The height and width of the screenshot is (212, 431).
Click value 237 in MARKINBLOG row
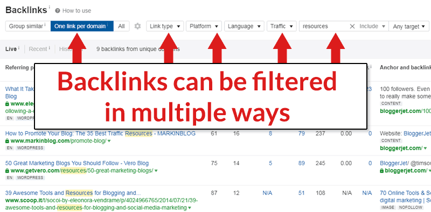click(x=320, y=133)
